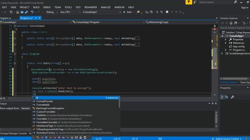Toggle the snippets filter envelope icon

pos(77,137)
